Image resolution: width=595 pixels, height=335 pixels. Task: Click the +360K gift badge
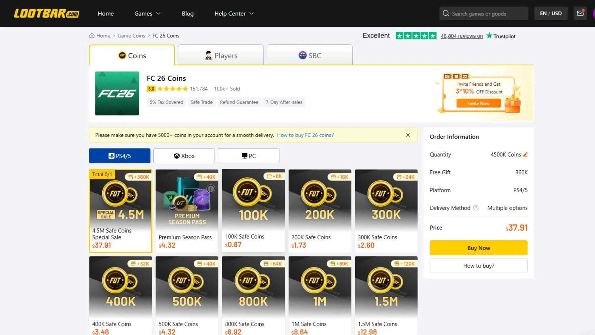pos(139,177)
